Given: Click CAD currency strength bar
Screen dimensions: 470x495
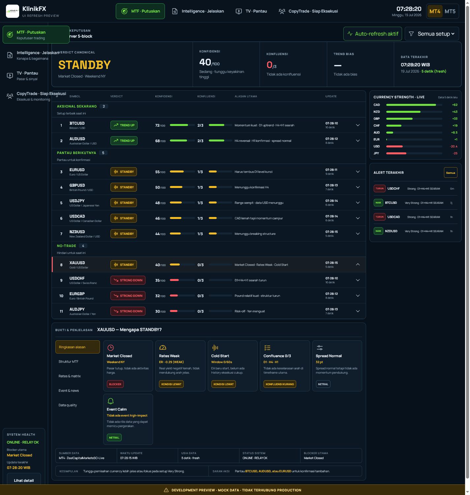Looking at the screenshot, I should click(x=414, y=105).
